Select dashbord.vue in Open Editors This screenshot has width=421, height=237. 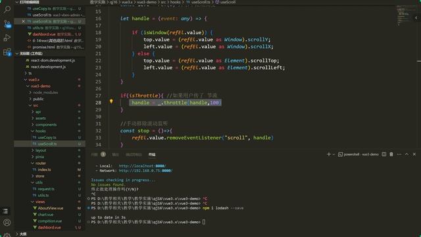point(50,34)
